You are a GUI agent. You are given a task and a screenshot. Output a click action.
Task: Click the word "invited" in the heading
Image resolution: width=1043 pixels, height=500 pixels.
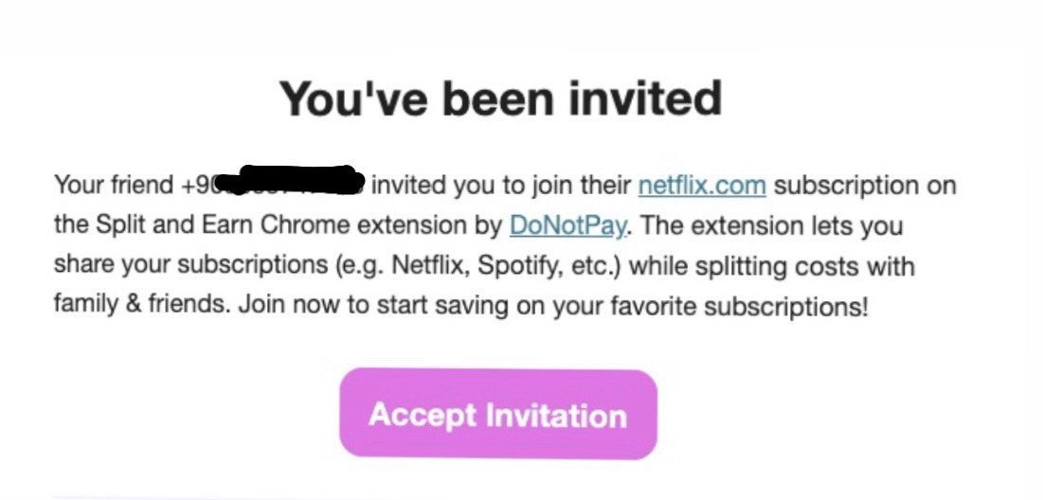(647, 98)
